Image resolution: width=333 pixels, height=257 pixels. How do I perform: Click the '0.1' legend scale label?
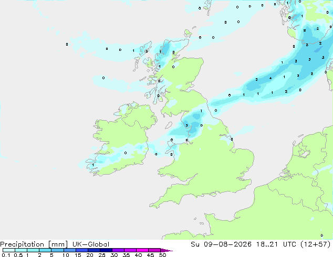click(x=6, y=255)
